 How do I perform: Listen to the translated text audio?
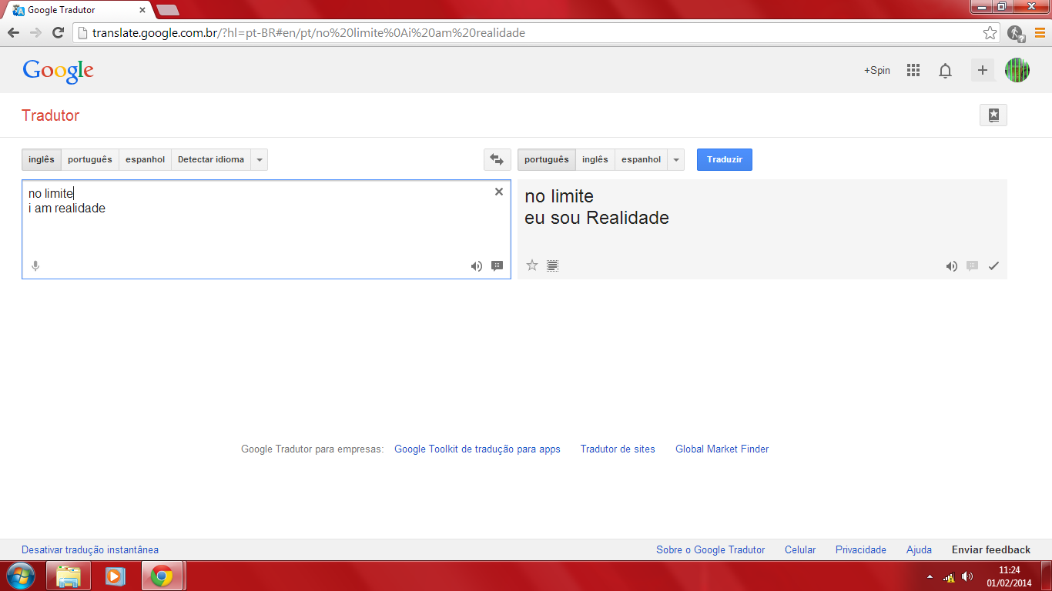(952, 266)
